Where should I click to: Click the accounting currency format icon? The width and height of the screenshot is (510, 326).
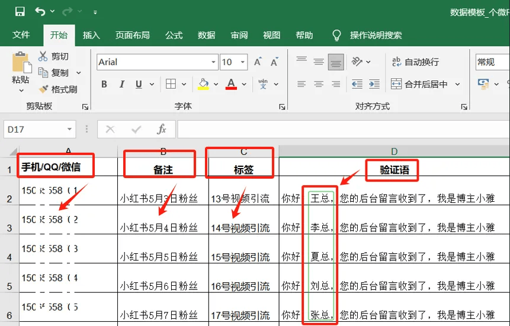pos(483,84)
